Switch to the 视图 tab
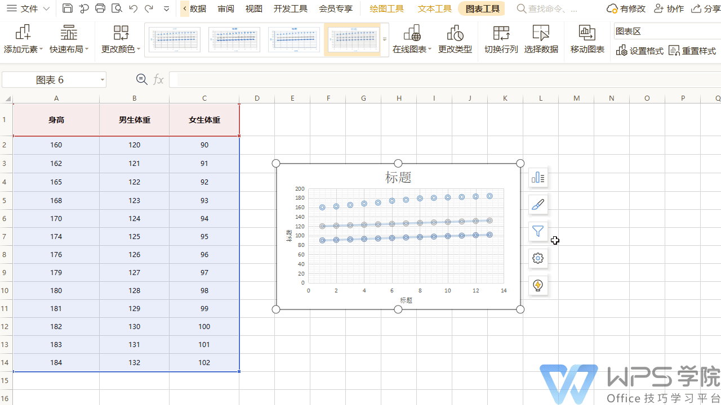 254,8
